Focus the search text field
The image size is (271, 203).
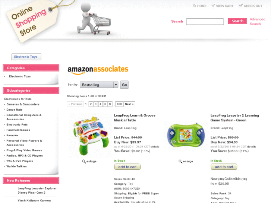pyautogui.click(x=205, y=22)
